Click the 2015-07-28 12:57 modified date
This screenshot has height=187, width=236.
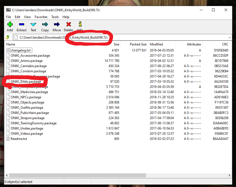tap(162, 134)
